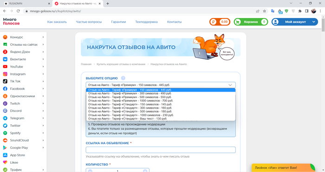Click the Много Голосов logo

11,21
